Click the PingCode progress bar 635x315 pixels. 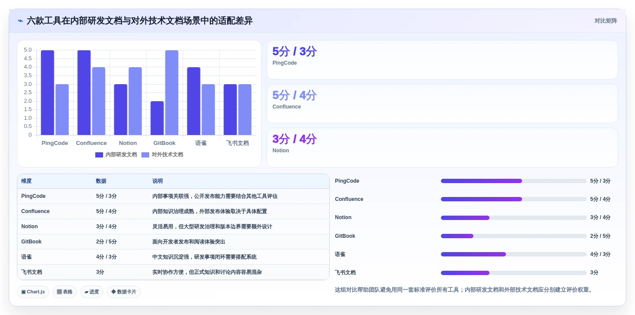pos(513,181)
